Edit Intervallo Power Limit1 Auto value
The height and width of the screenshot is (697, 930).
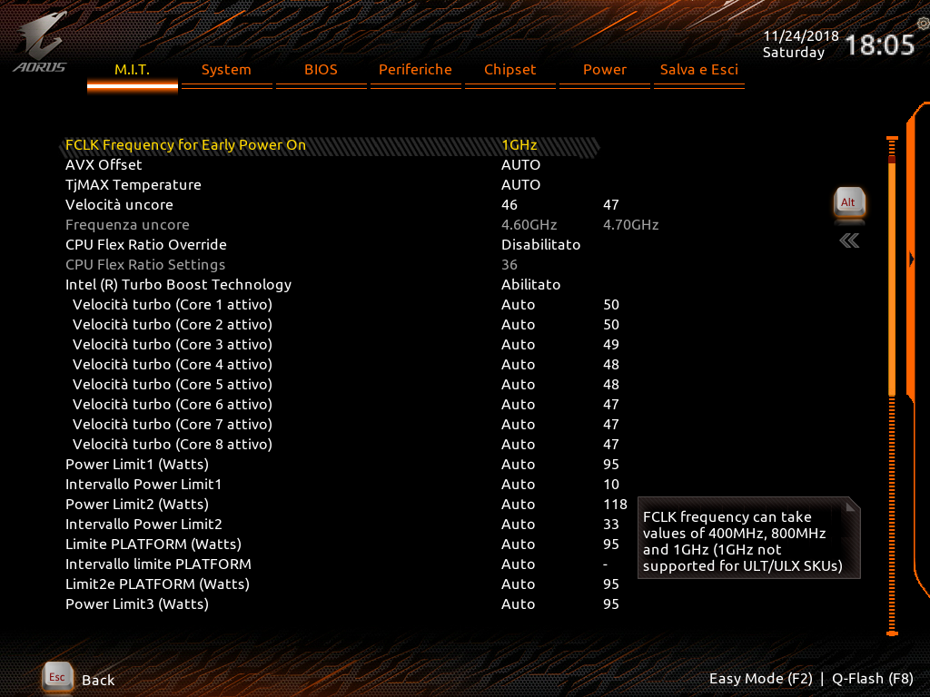coord(519,485)
